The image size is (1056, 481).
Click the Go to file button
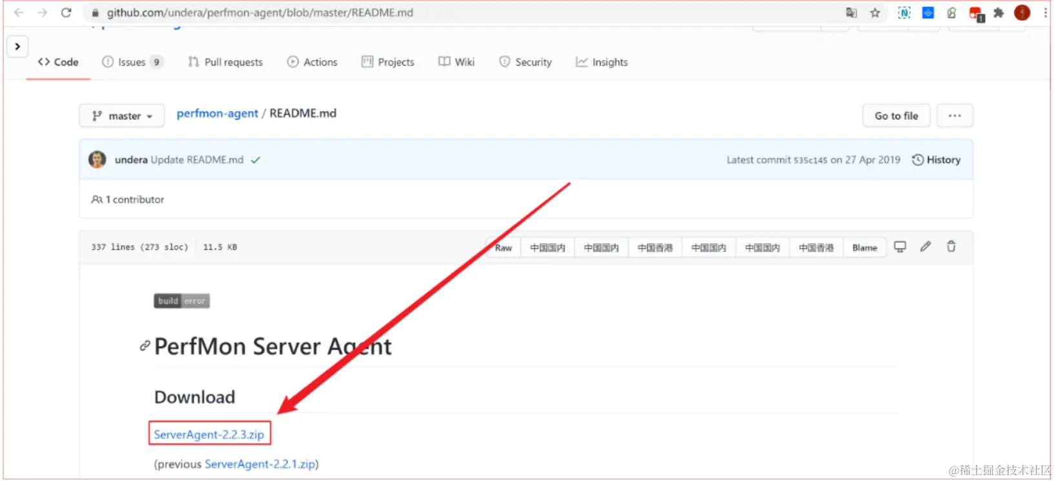click(896, 116)
